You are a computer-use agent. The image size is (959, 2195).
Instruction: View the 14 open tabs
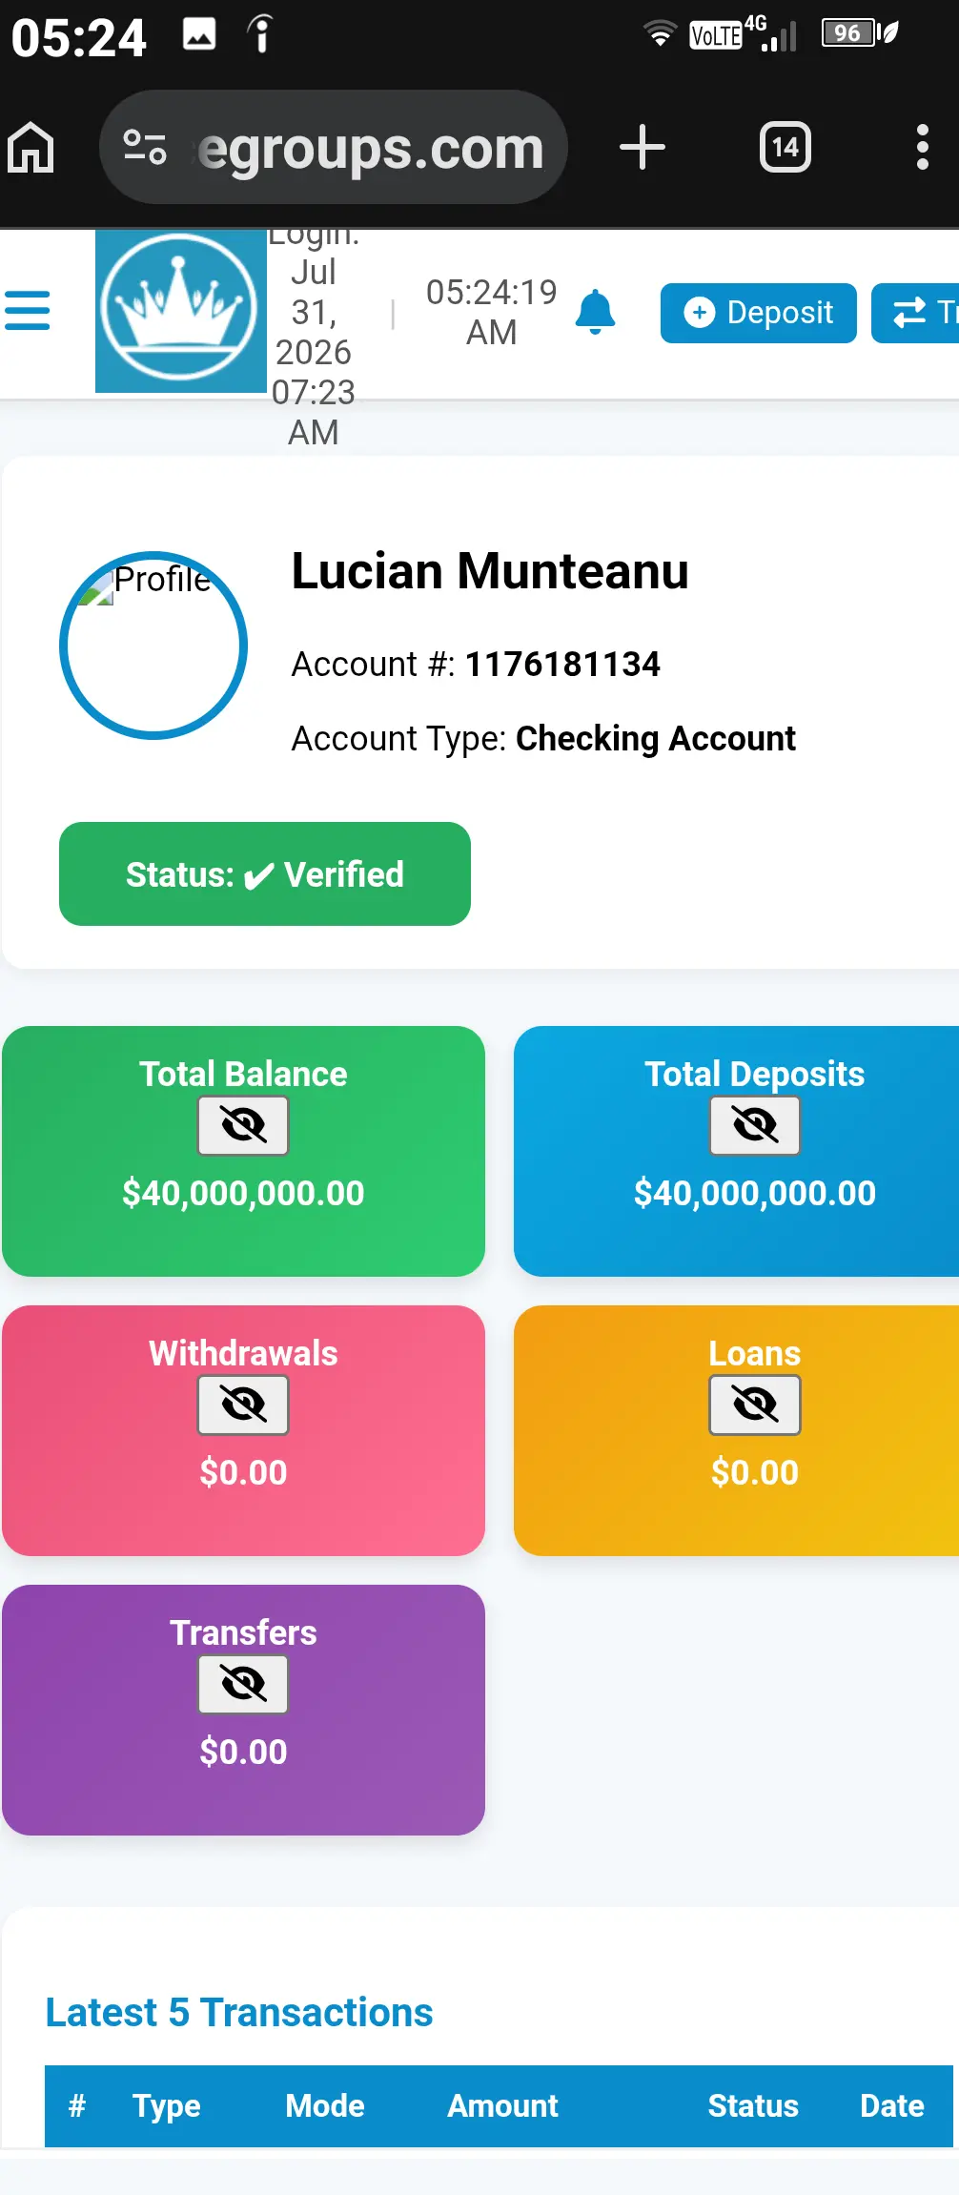[x=786, y=148]
